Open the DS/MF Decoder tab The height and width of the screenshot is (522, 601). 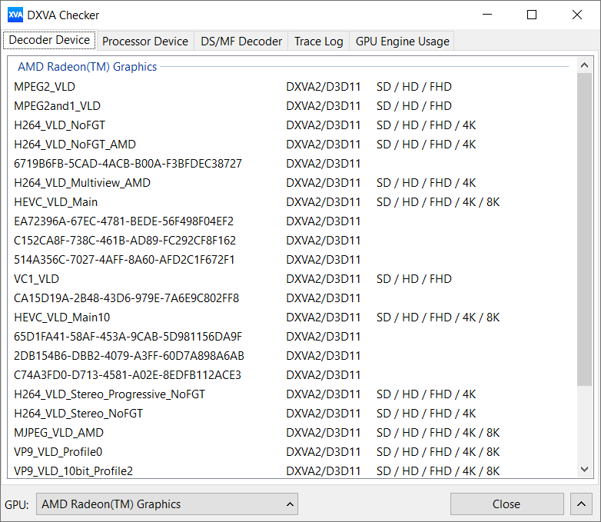click(241, 41)
